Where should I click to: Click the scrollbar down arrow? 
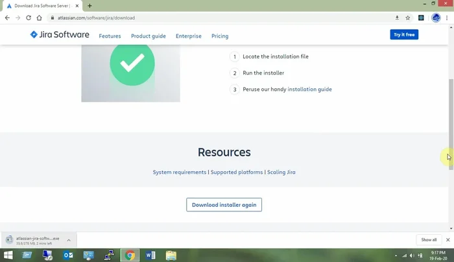coord(451,229)
